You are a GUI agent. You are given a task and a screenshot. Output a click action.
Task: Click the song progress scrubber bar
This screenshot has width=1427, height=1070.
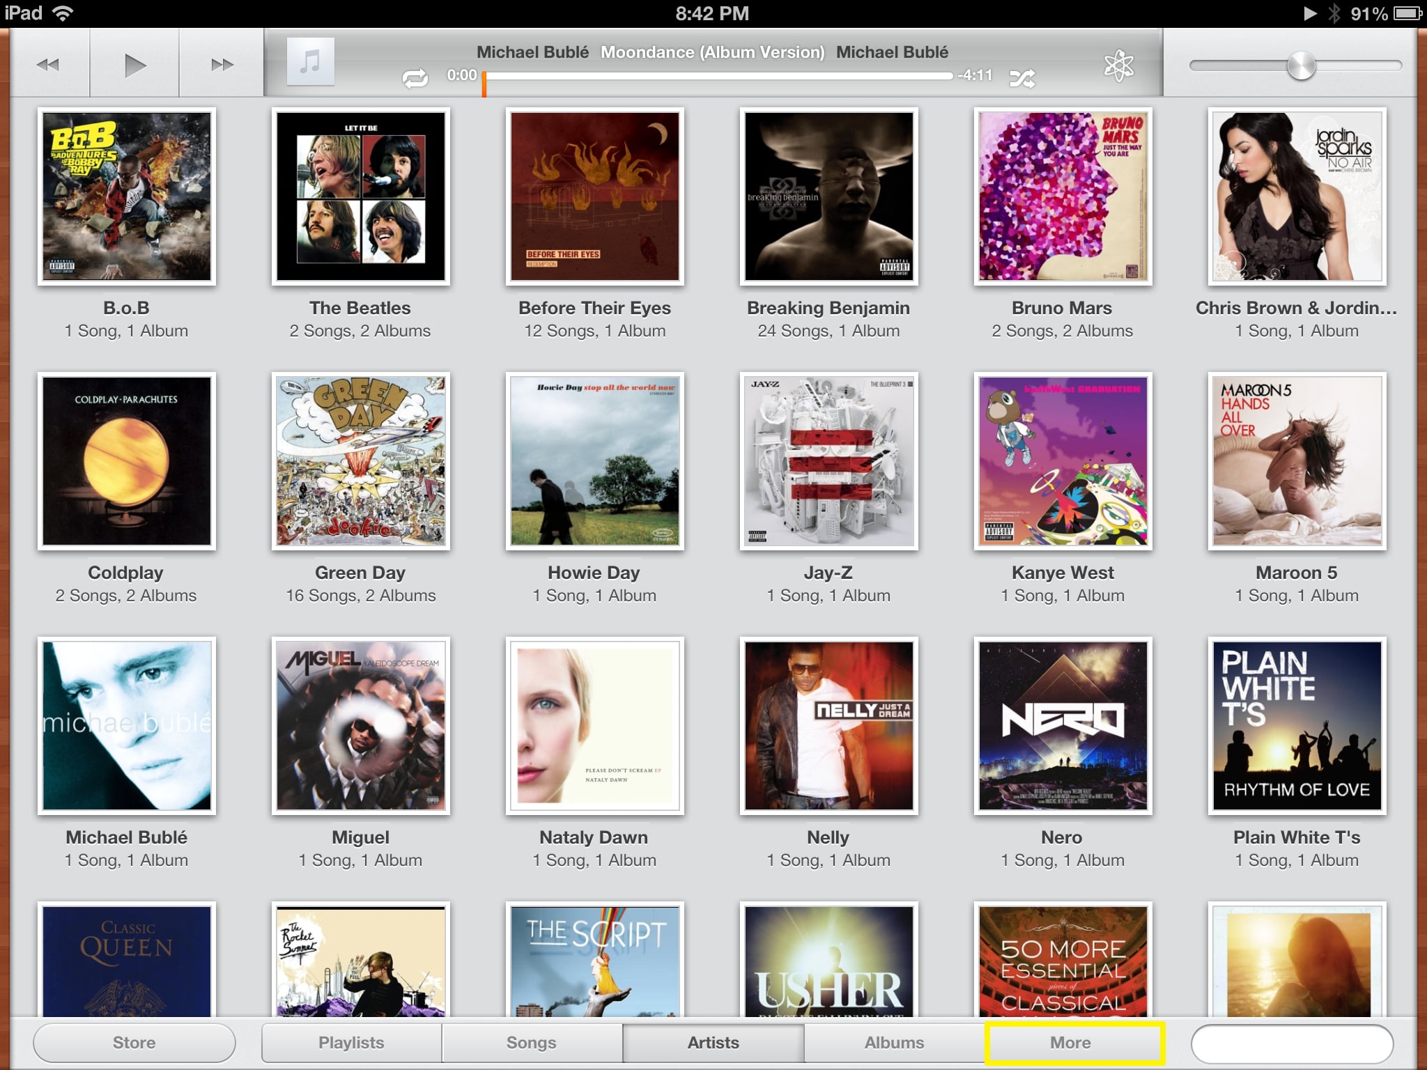coord(718,75)
